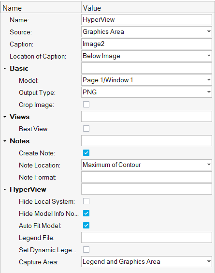Viewport: 215px width, 273px height.
Task: Uncheck Hide Model Info Note checkbox
Action: (86, 213)
